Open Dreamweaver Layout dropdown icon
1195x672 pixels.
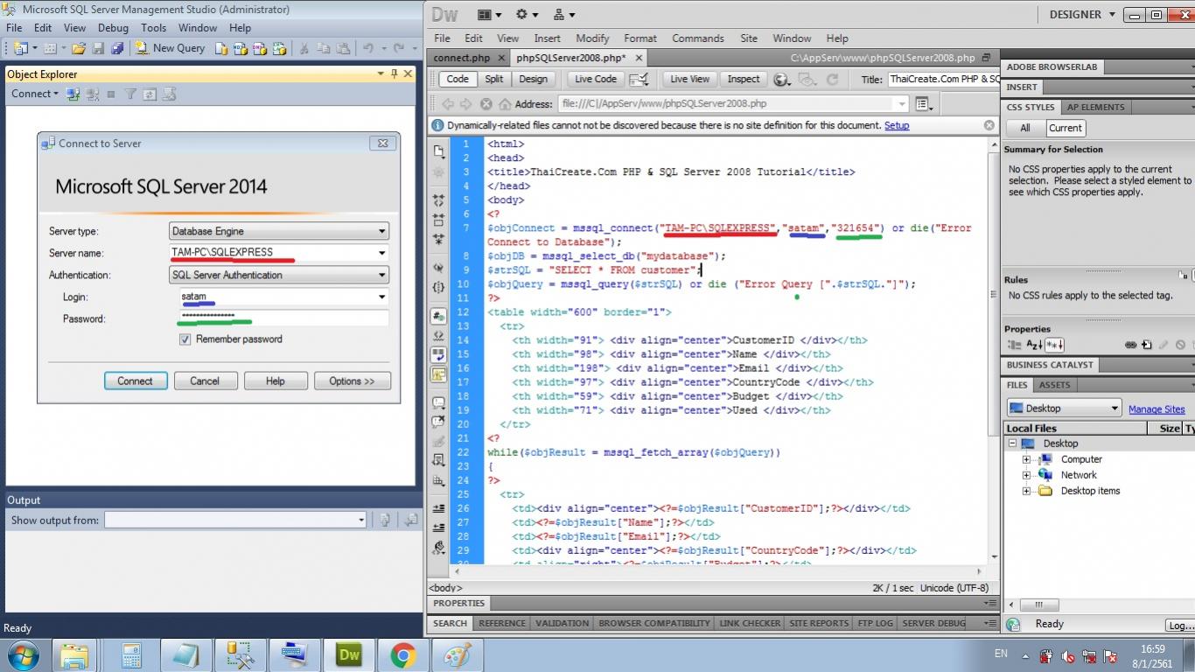[490, 15]
